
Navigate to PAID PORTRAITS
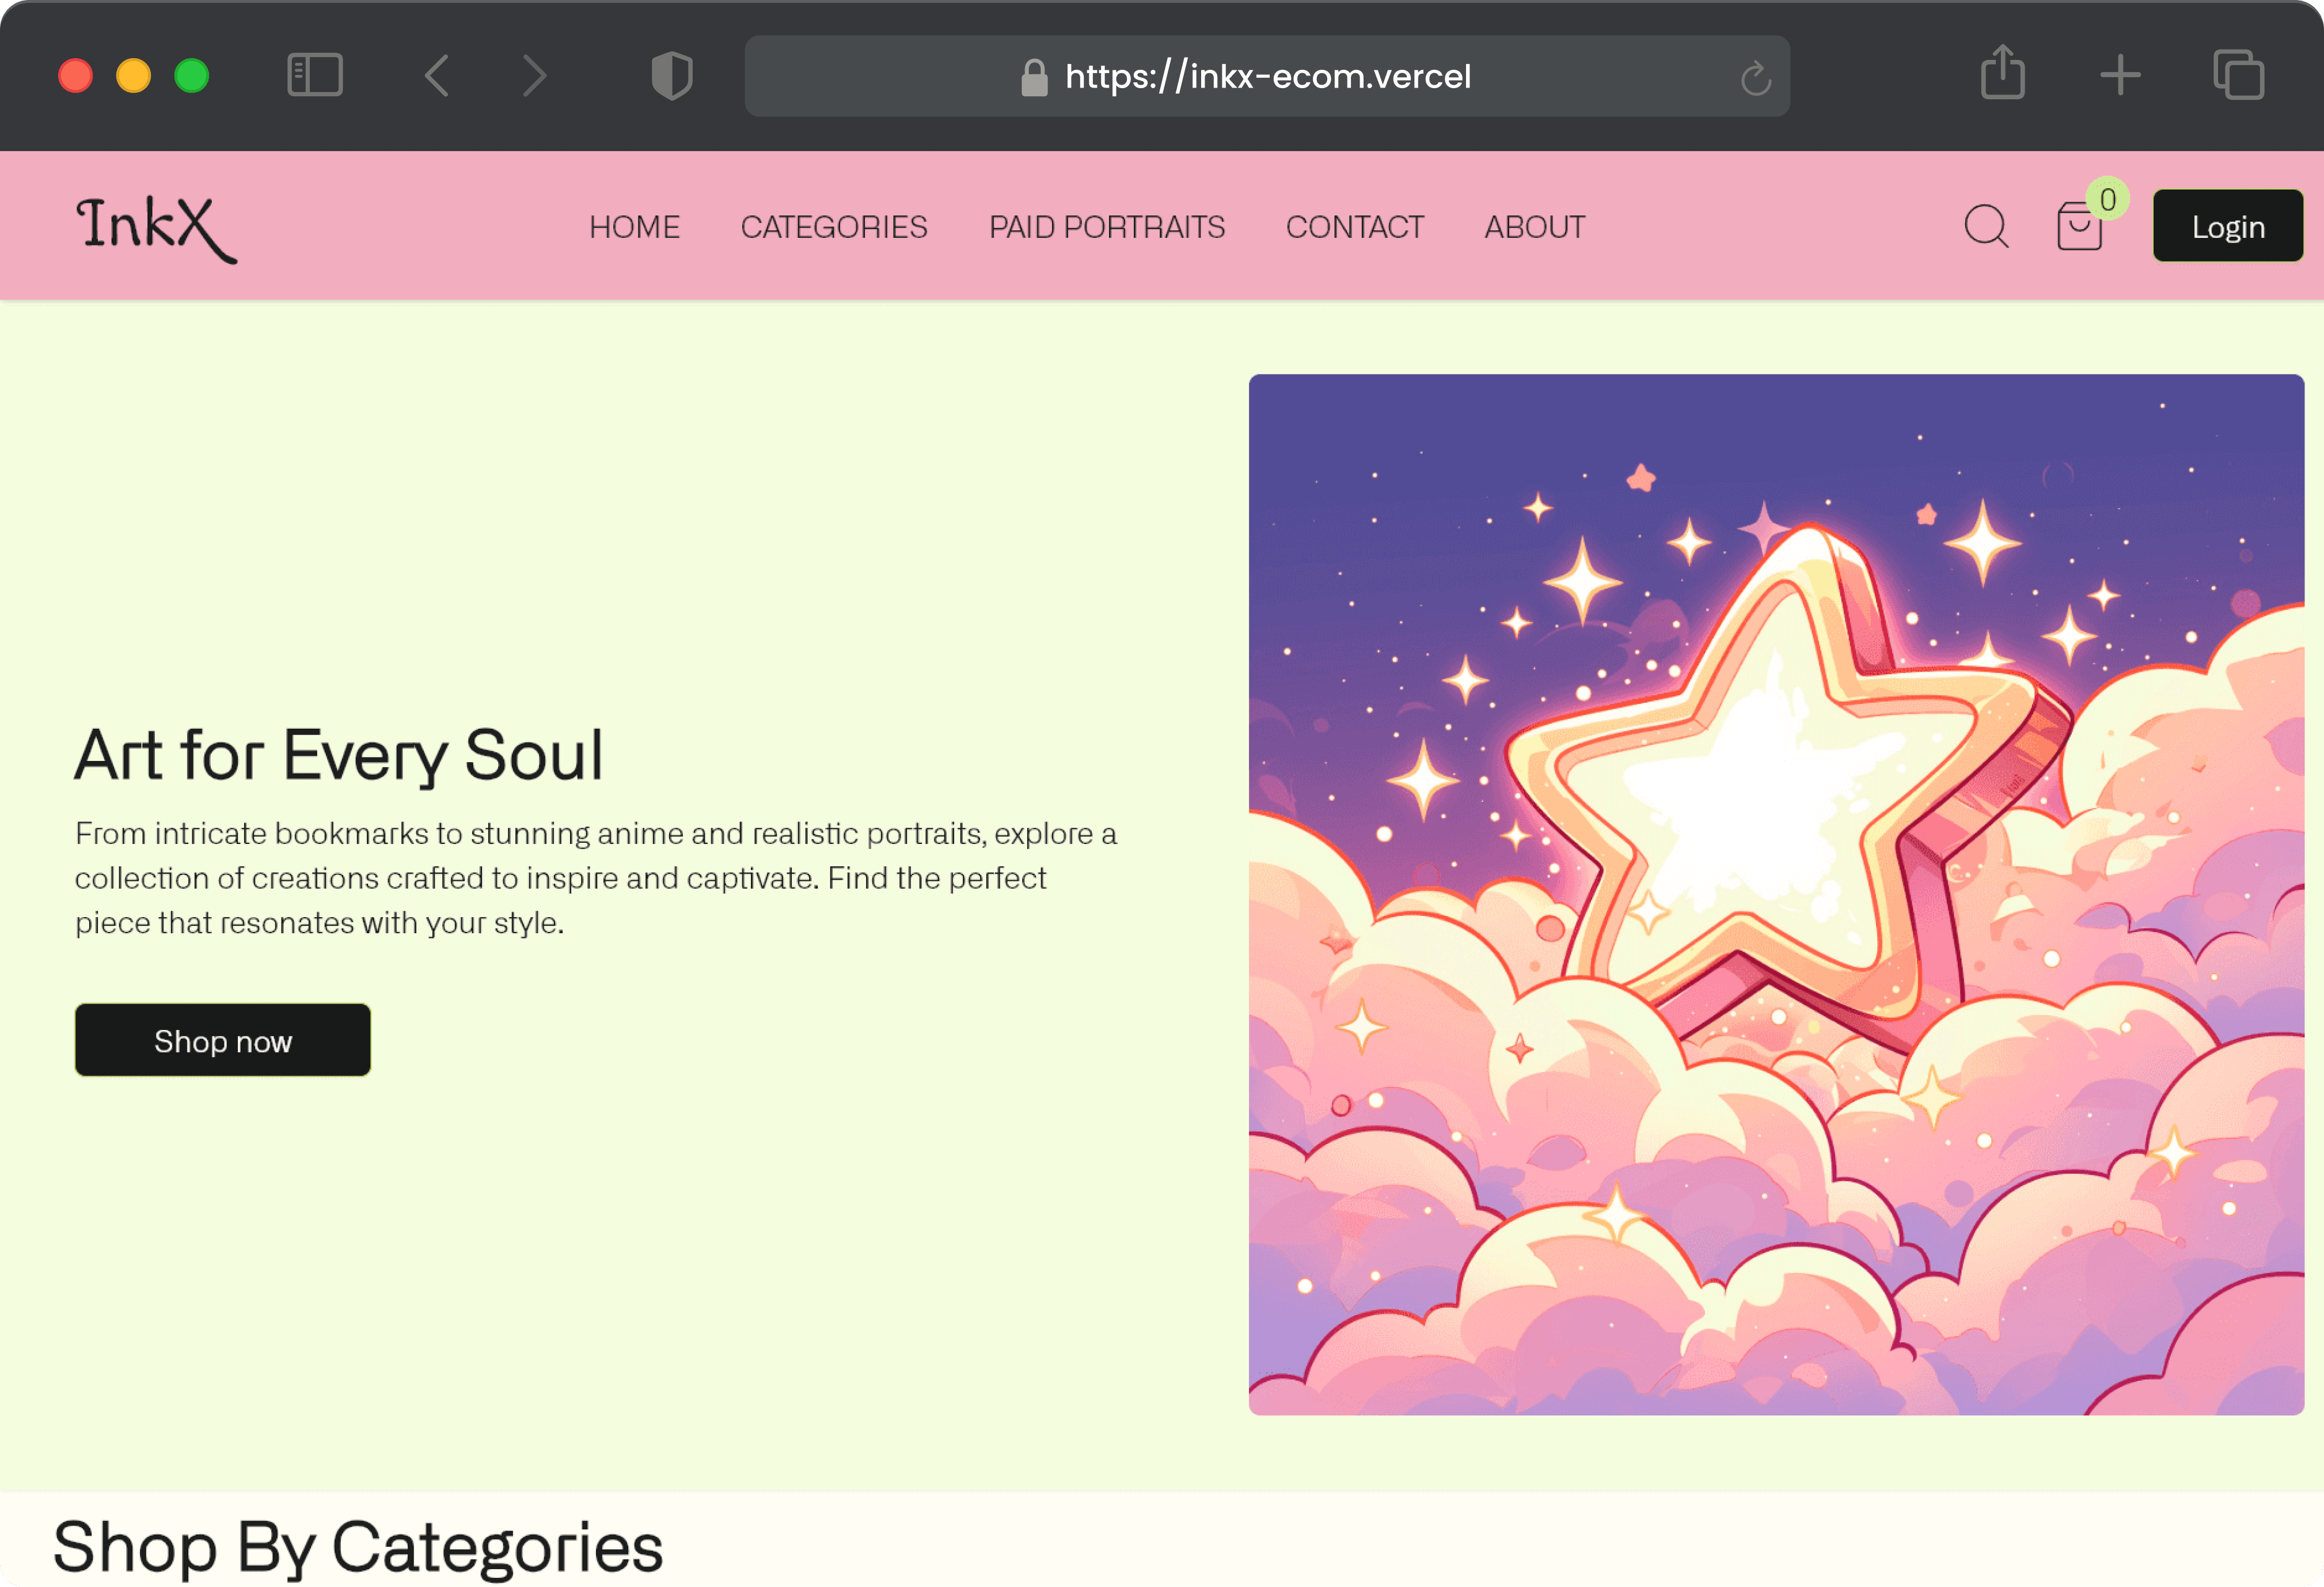point(1106,227)
